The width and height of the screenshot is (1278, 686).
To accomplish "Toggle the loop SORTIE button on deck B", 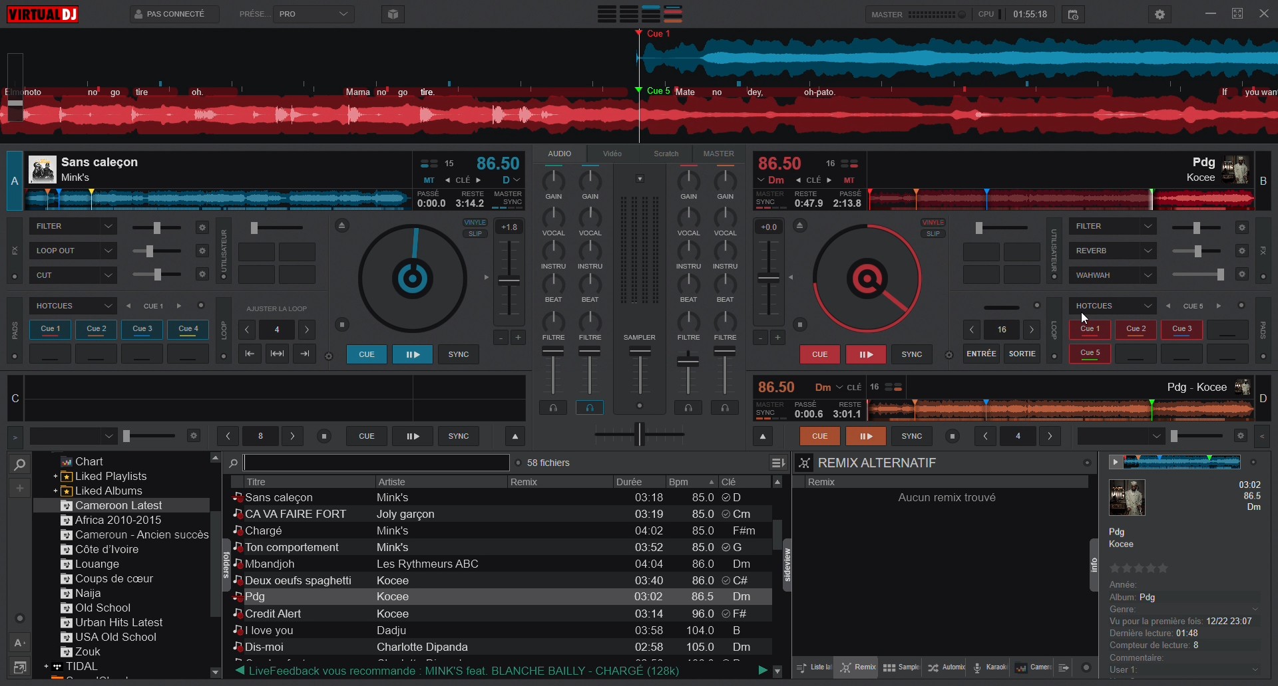I will [x=1022, y=354].
